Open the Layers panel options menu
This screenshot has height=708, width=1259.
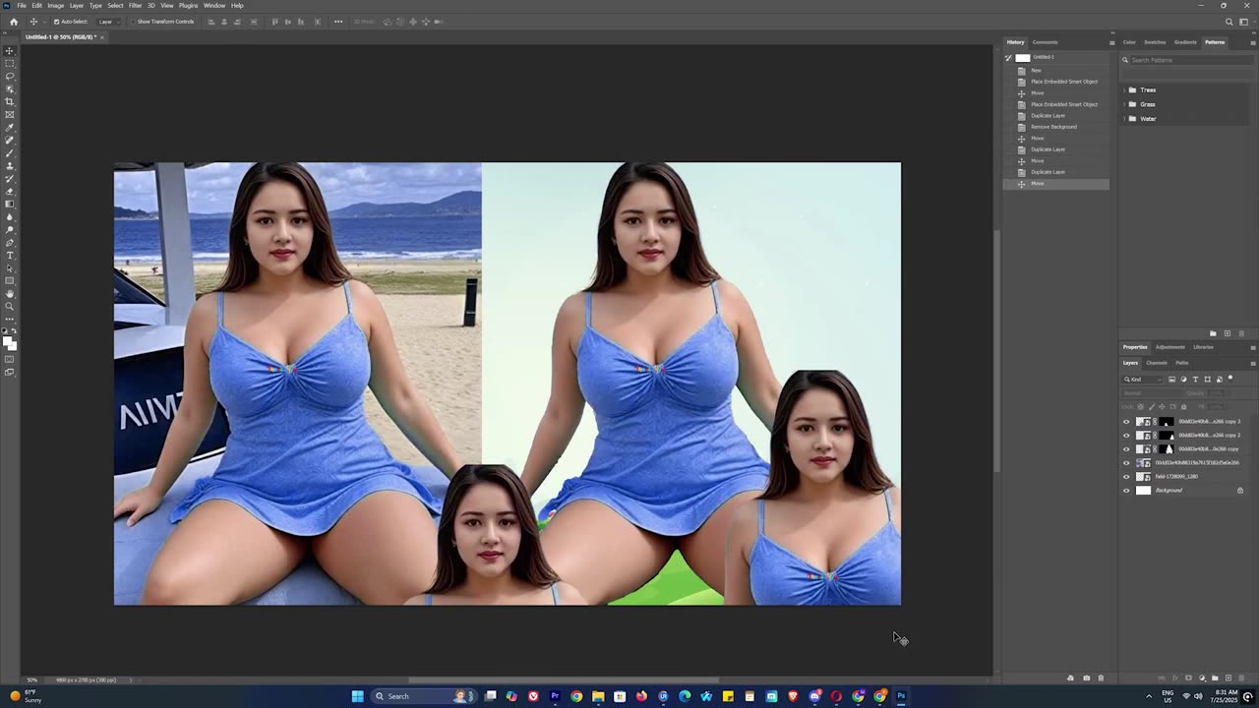(1252, 363)
